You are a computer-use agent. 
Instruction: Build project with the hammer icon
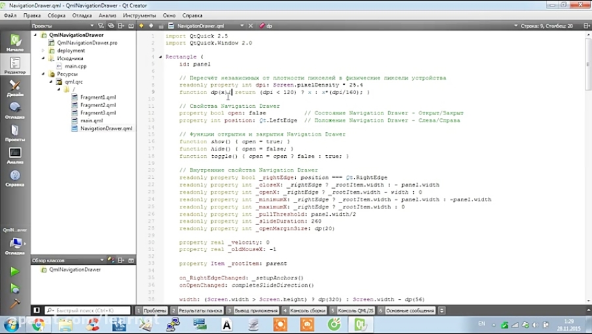pyautogui.click(x=14, y=303)
